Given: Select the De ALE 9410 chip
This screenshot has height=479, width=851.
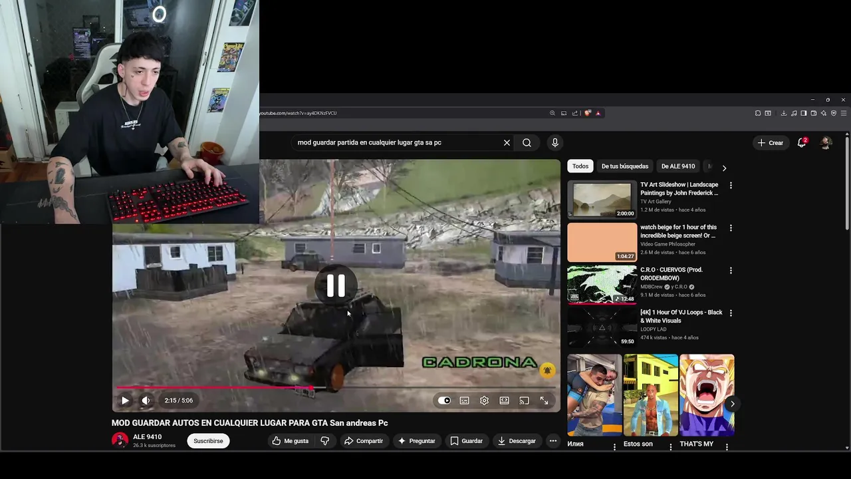Looking at the screenshot, I should [678, 166].
